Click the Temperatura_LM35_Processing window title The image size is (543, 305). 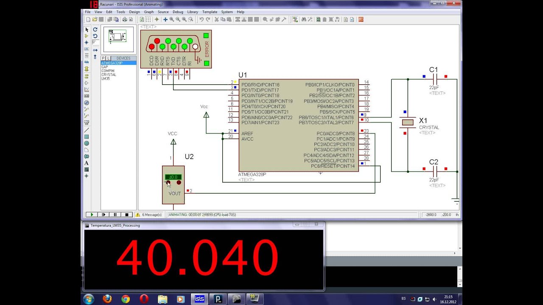[115, 225]
